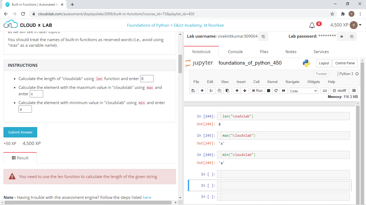This screenshot has height=205, width=366.
Task: Move the selected cell up
Action: tap(237, 91)
